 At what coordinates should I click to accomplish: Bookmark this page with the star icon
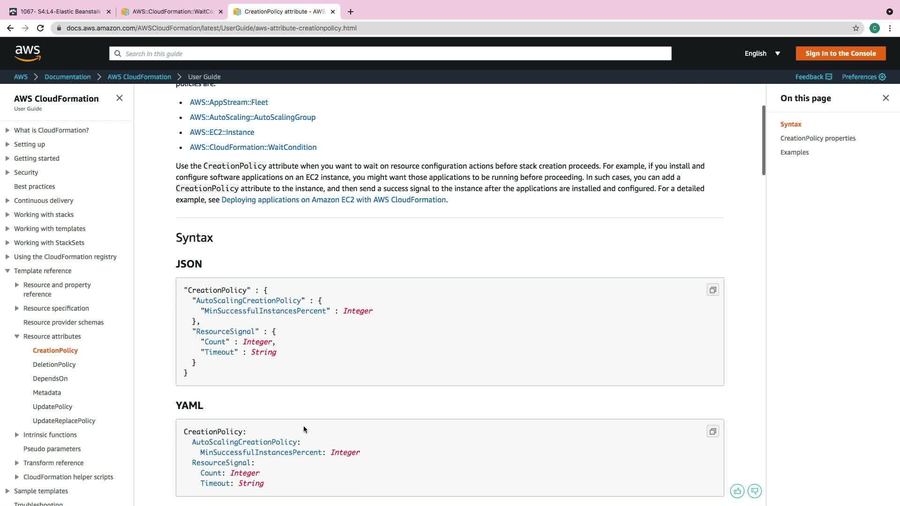point(855,28)
